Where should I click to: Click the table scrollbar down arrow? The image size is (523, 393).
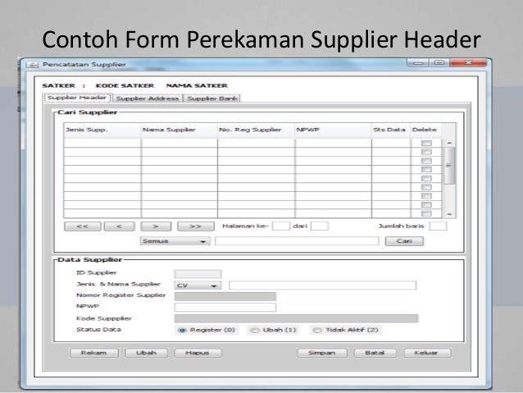coord(449,214)
